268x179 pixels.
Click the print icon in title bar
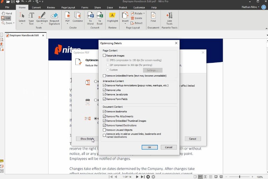18,2
